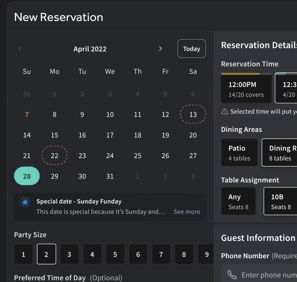Viewport: 297px width, 282px height.
Task: Open Today's date with the Today button
Action: click(x=192, y=48)
